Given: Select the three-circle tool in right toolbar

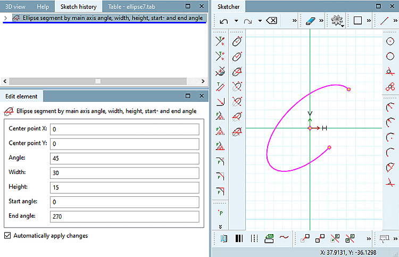Looking at the screenshot, I should click(x=390, y=87).
